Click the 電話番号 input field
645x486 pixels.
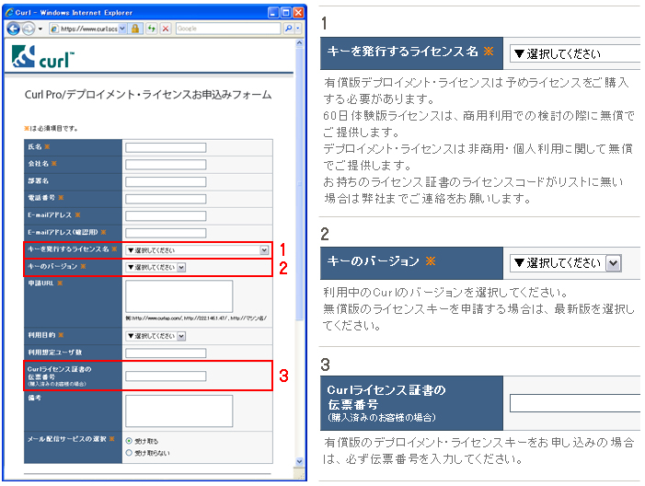(166, 199)
